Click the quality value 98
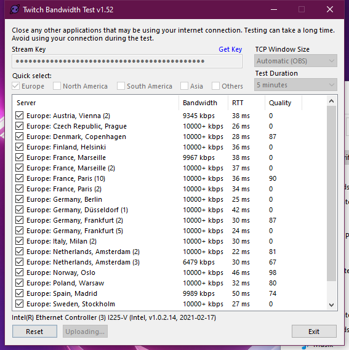Viewport: 349px width, 350px height. (273, 272)
